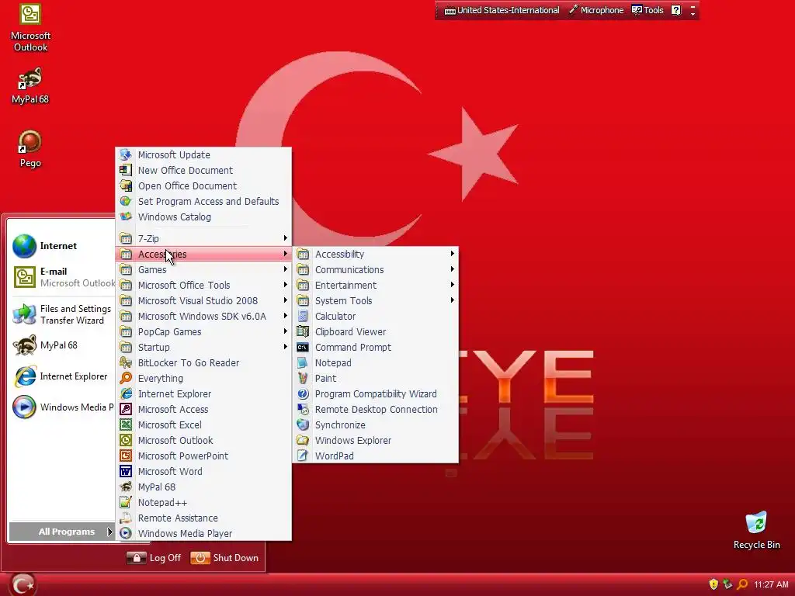This screenshot has height=596, width=795.
Task: Click the Everything search tray icon
Action: [x=741, y=584]
